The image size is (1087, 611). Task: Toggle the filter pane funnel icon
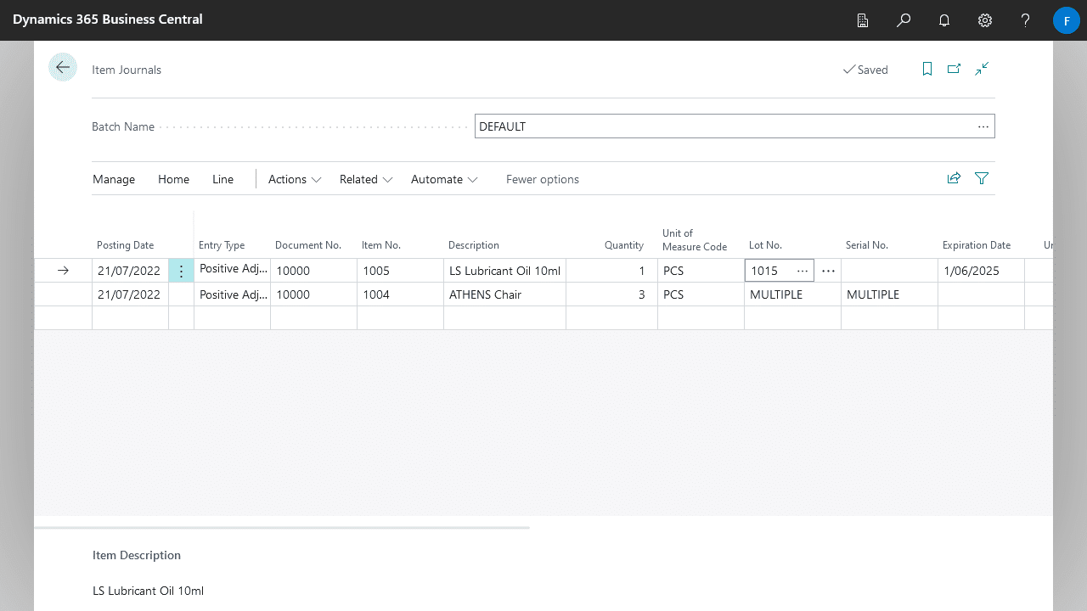click(982, 178)
